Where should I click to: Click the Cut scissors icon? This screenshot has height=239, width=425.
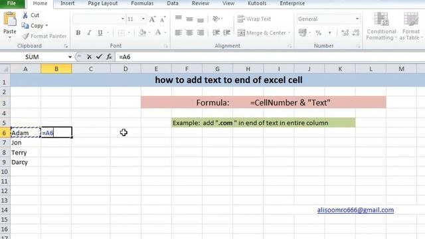tap(25, 15)
